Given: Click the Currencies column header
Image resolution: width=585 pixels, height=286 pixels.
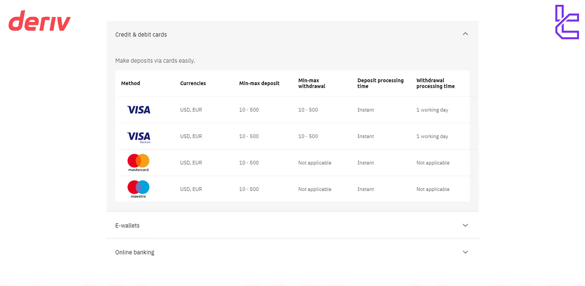Looking at the screenshot, I should (x=193, y=83).
